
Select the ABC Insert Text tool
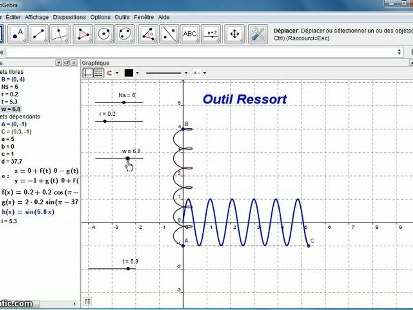tap(190, 34)
